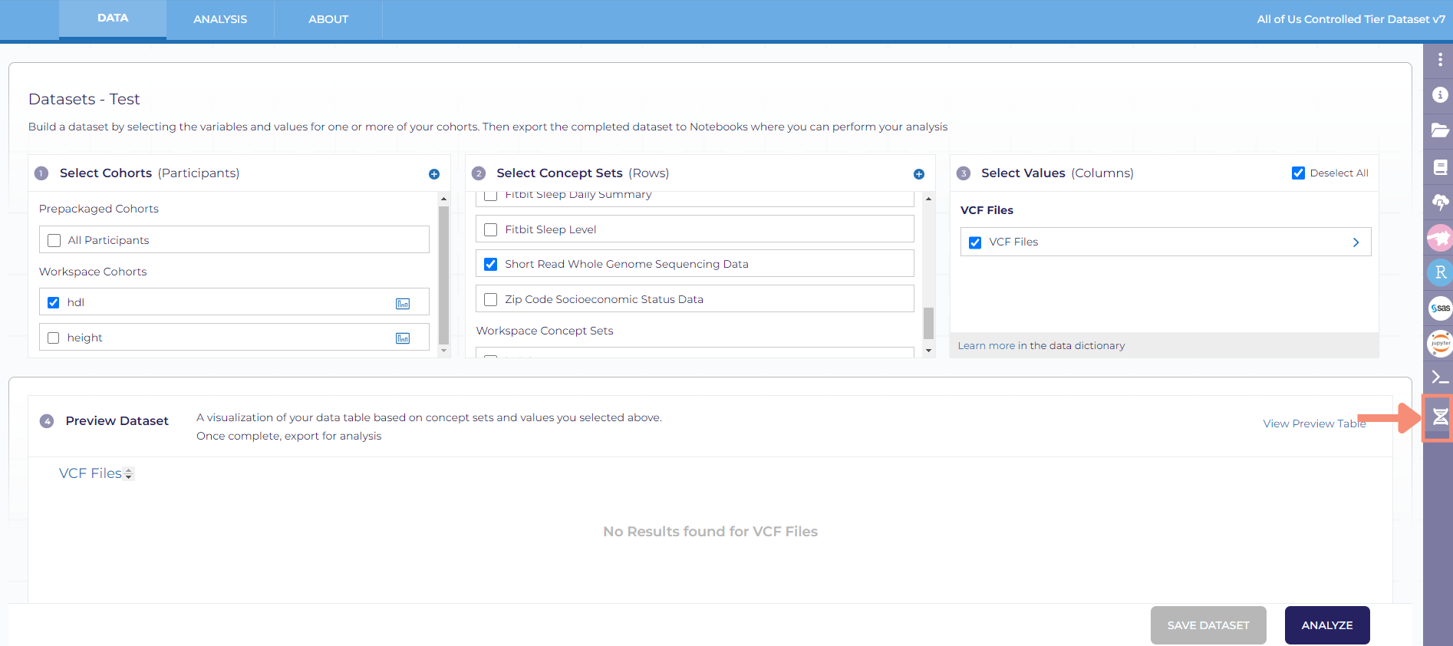Open the help info icon in sidebar
The height and width of the screenshot is (646, 1453).
[x=1440, y=95]
